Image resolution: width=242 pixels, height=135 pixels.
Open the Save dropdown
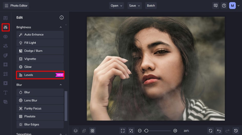point(135,6)
